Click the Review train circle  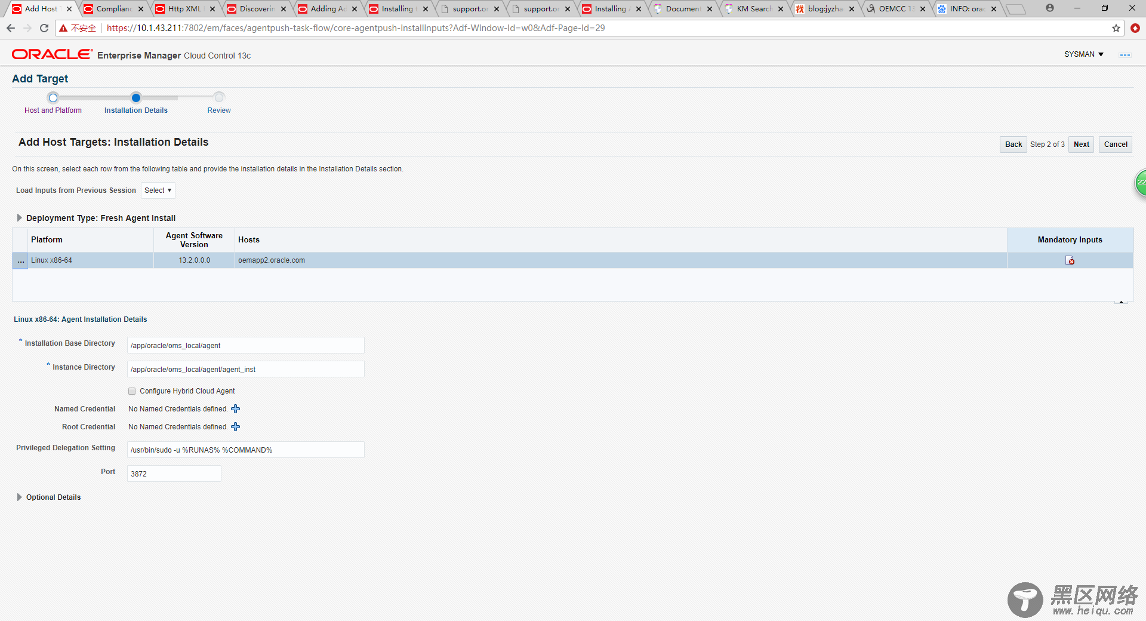pyautogui.click(x=219, y=97)
